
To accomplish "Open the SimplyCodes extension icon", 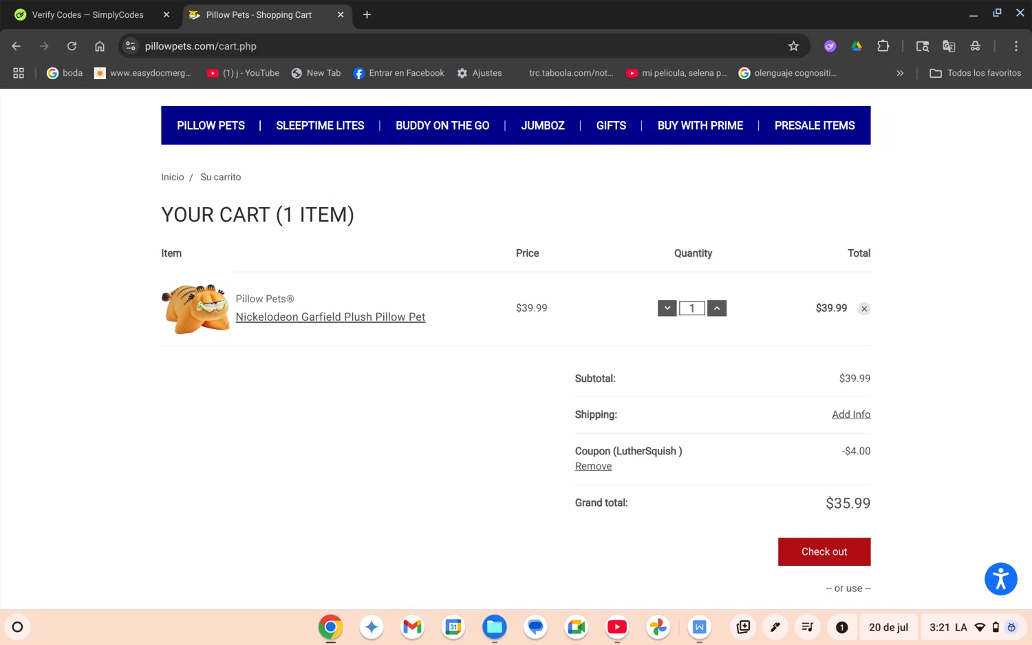I will (830, 46).
